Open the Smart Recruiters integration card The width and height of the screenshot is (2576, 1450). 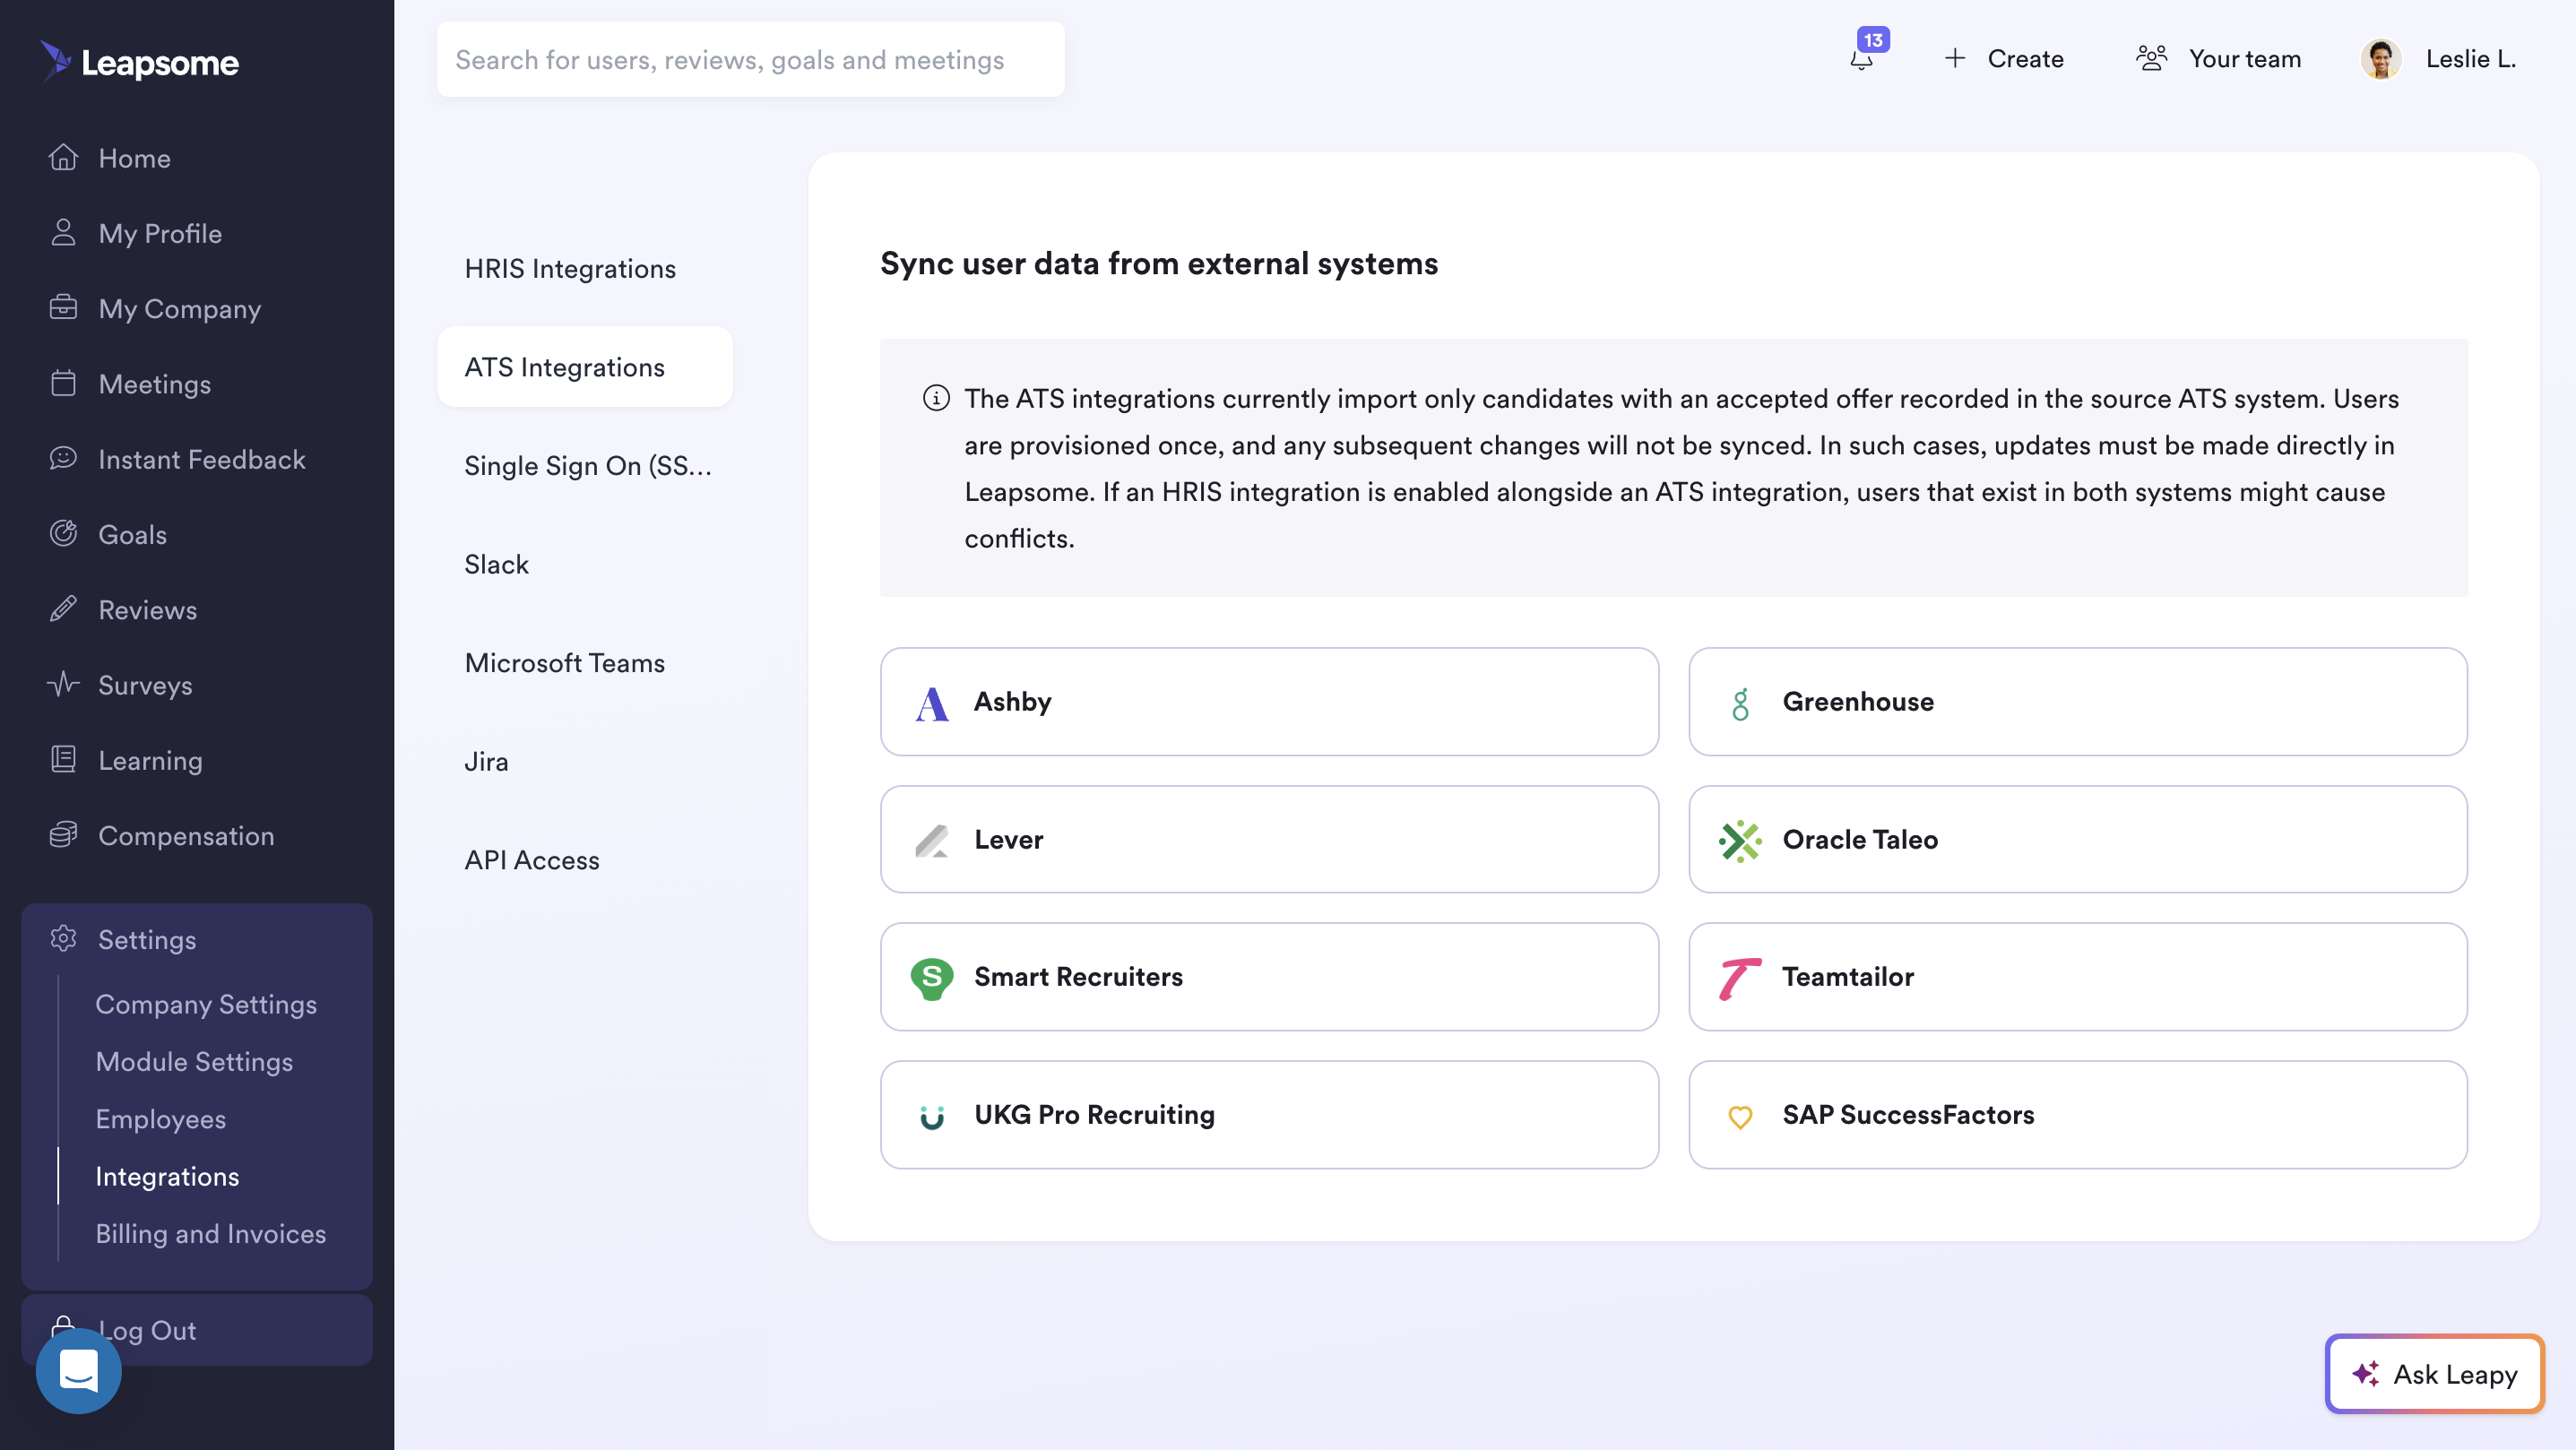(1269, 976)
